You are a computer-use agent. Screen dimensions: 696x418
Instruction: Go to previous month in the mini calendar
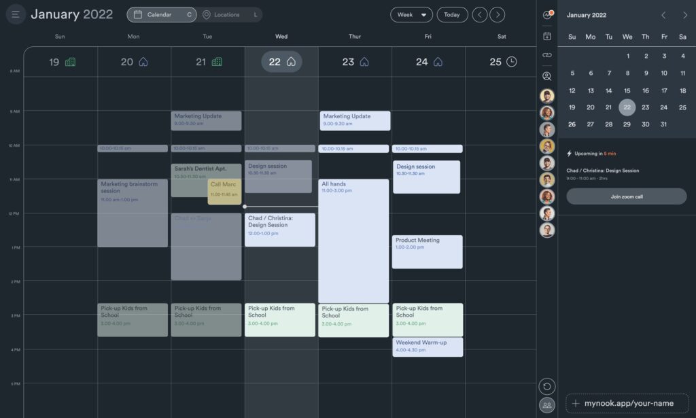coord(663,14)
